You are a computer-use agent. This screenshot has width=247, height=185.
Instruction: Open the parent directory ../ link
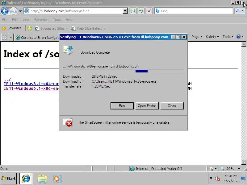pos(7,79)
